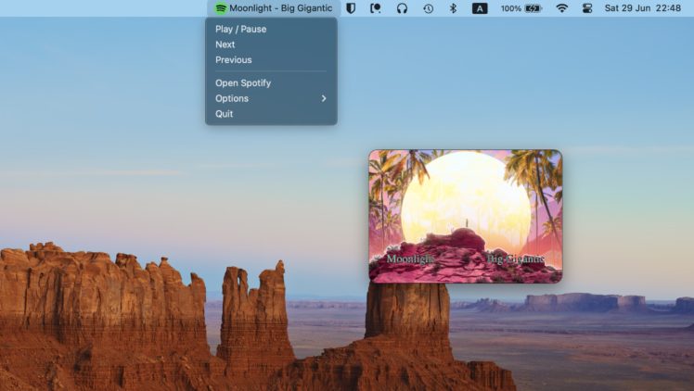This screenshot has height=391, width=694.
Task: Skip to Next track in menu
Action: pos(225,44)
